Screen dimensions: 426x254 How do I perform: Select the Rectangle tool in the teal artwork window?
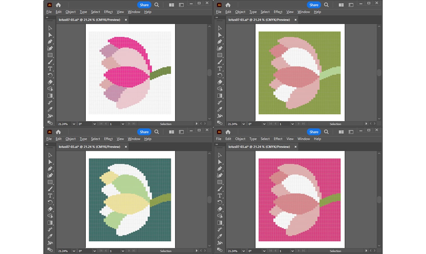point(50,182)
